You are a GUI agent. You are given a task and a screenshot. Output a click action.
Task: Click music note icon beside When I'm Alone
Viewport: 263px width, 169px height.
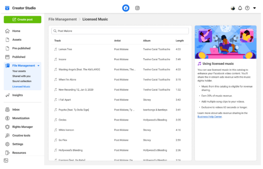56,80
